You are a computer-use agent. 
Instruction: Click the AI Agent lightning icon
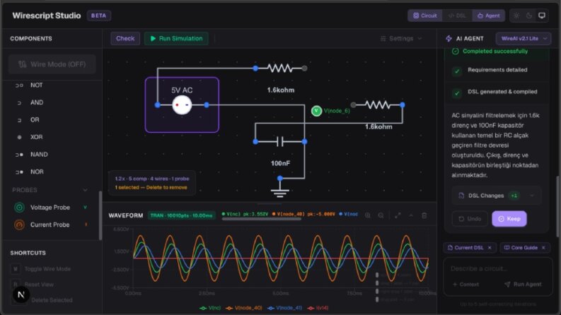(449, 39)
